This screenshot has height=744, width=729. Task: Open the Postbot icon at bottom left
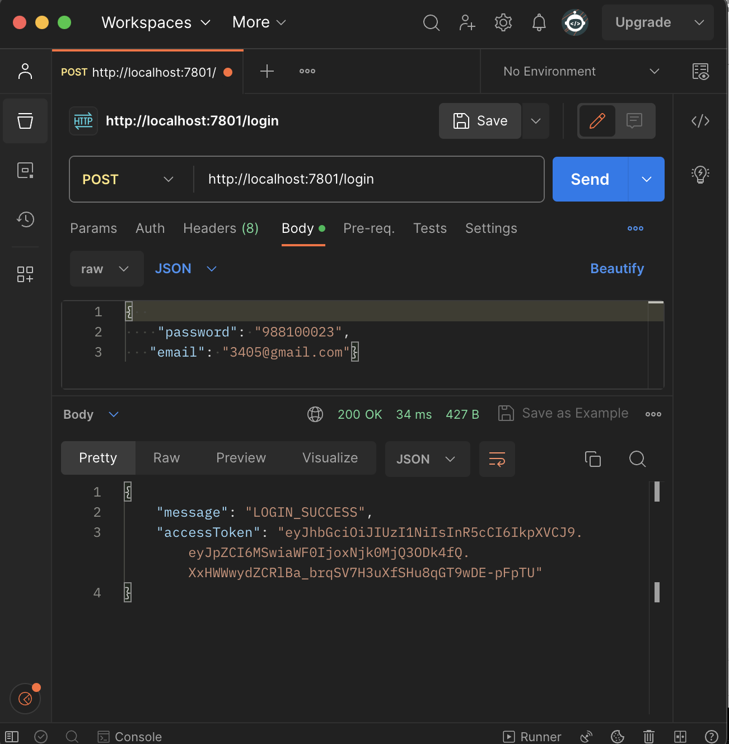[25, 699]
